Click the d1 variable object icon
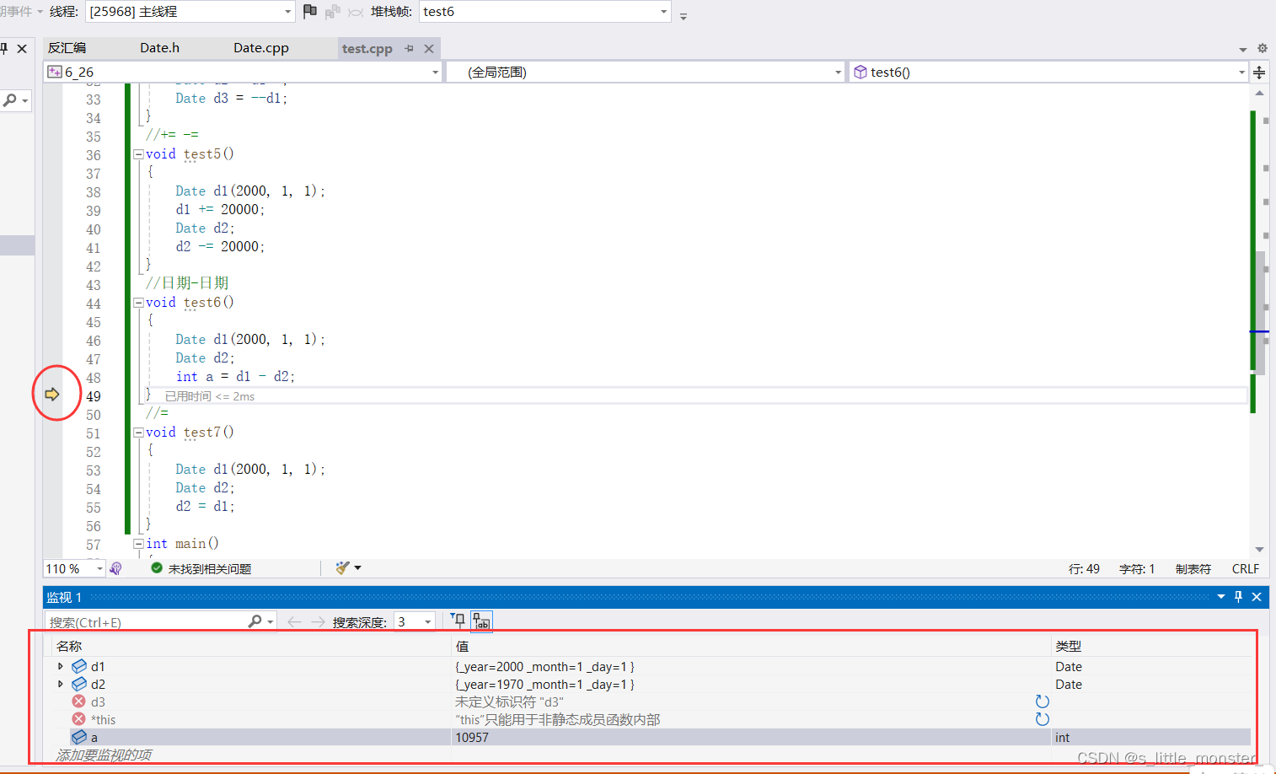 point(79,666)
